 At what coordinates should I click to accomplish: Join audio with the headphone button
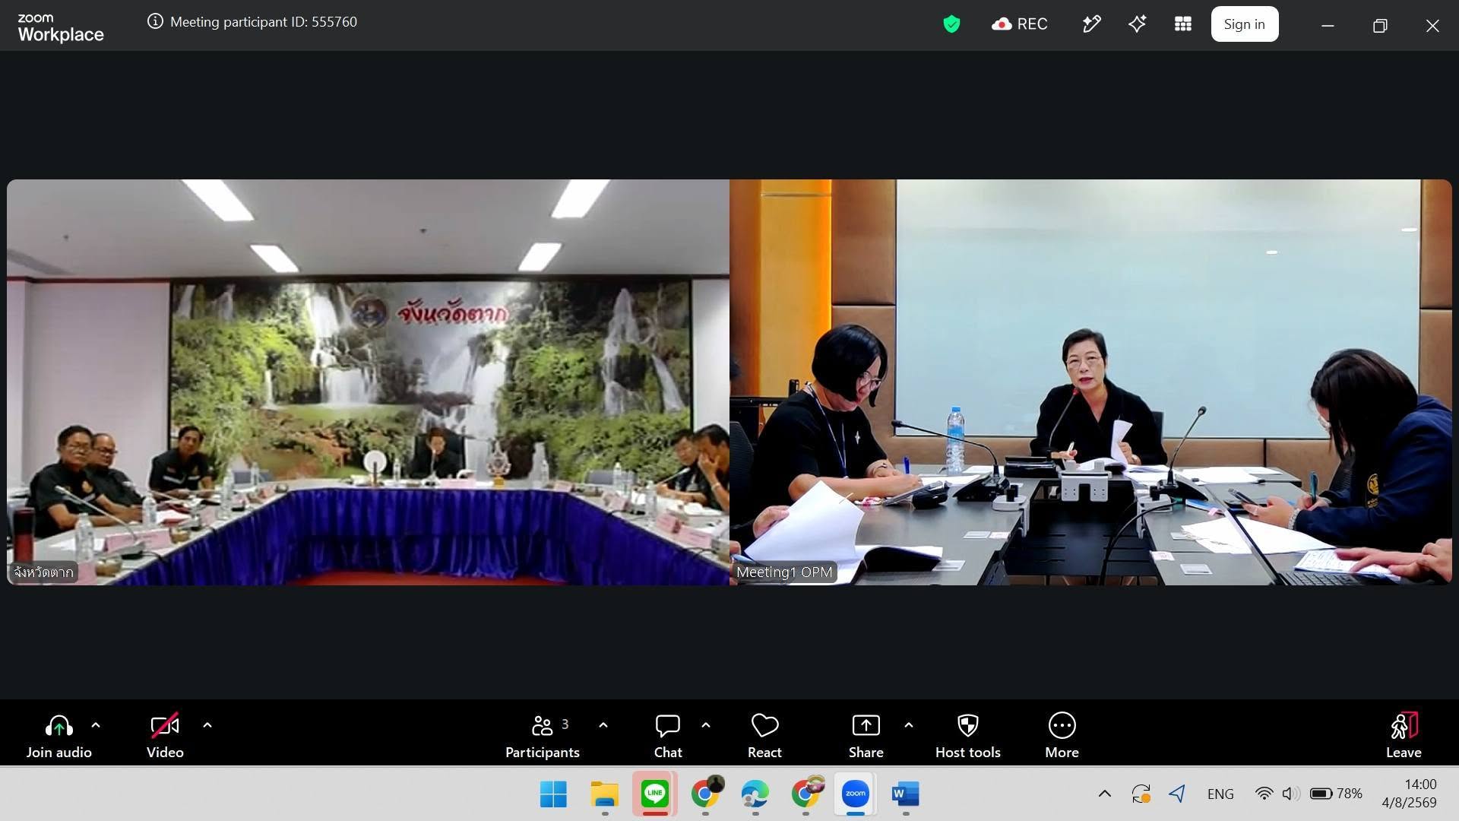coord(59,735)
